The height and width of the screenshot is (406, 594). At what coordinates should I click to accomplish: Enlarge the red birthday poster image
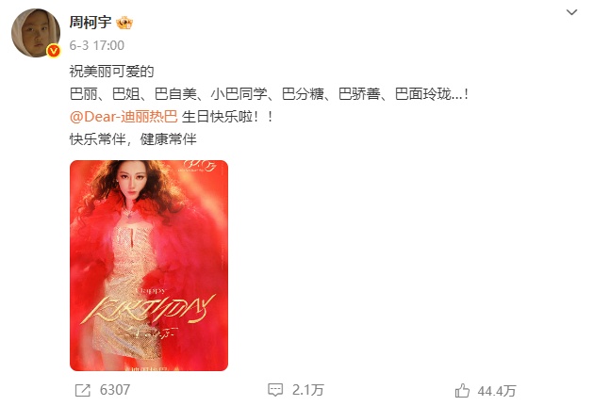[149, 266]
